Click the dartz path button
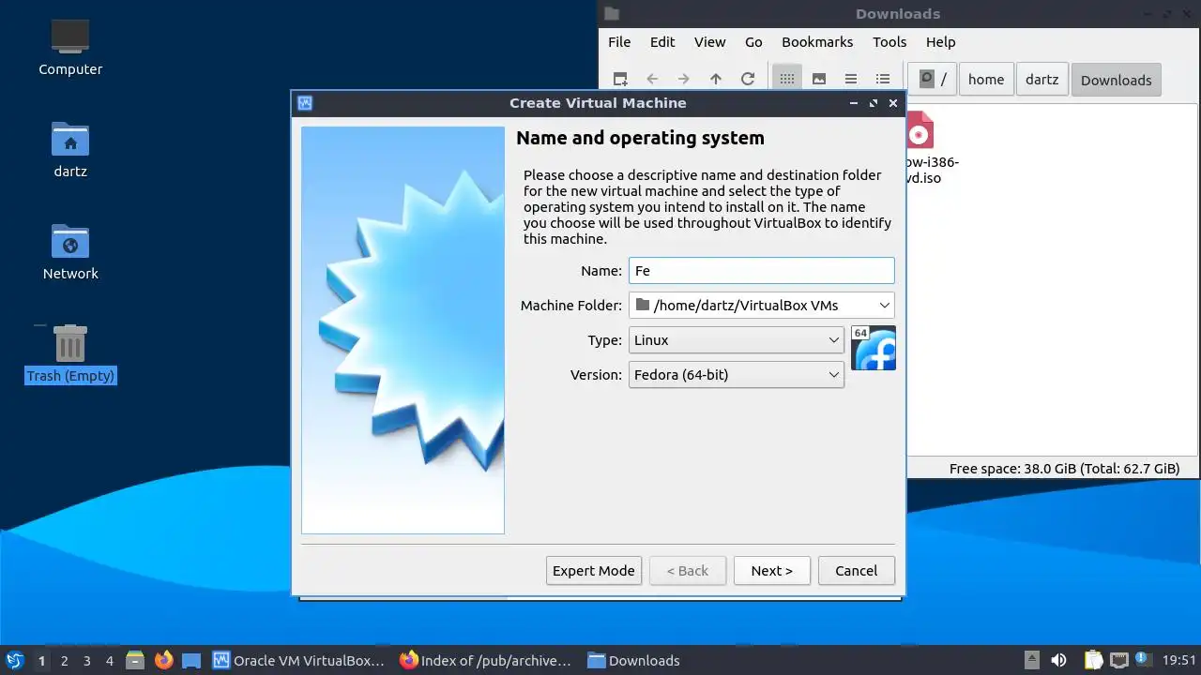 (x=1041, y=80)
